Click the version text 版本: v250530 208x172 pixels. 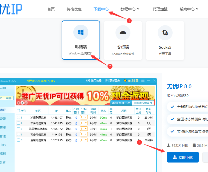[x=178, y=96]
